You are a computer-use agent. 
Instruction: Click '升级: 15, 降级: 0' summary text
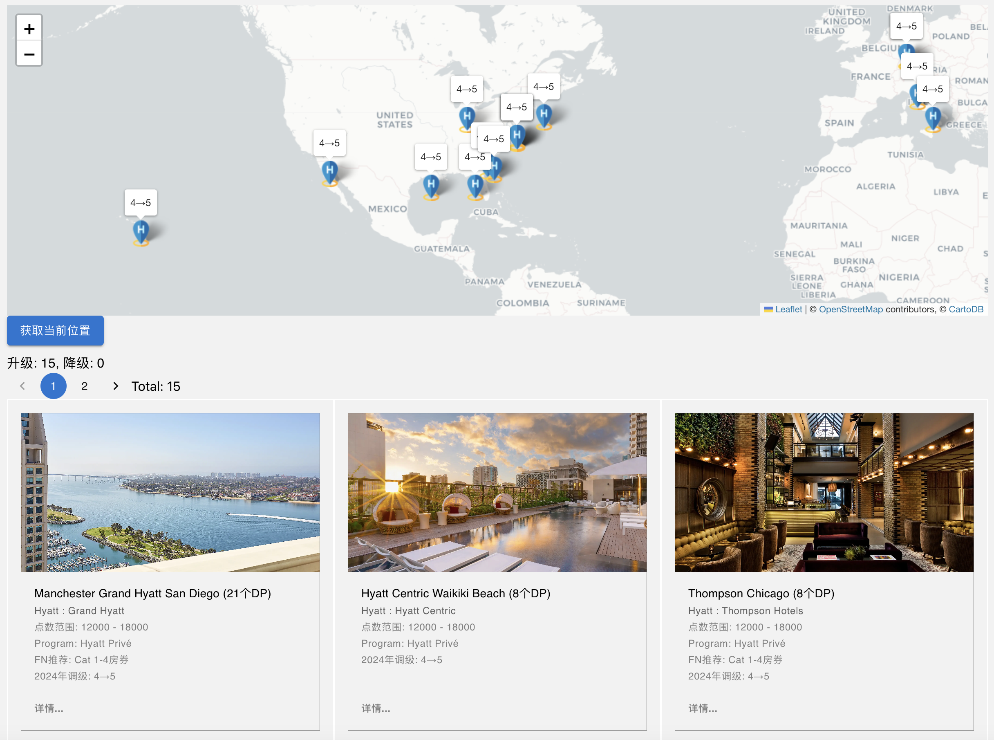click(56, 363)
